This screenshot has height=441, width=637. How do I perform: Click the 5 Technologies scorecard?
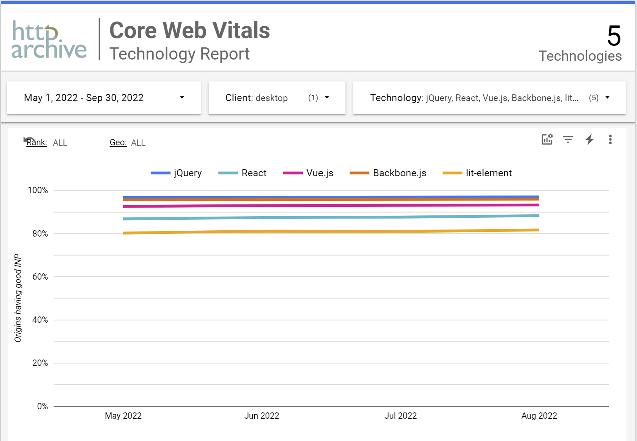point(580,43)
